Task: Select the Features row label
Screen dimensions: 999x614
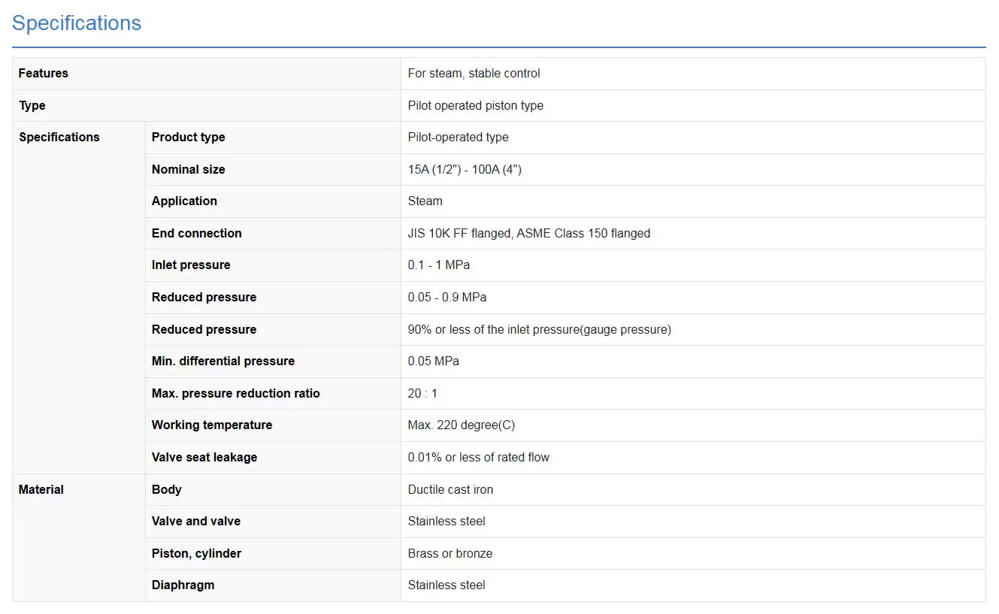Action: 44,73
